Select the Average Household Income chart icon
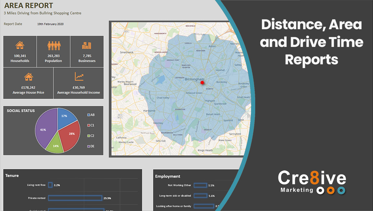Screen dimensions: 373x211 click(x=78, y=76)
